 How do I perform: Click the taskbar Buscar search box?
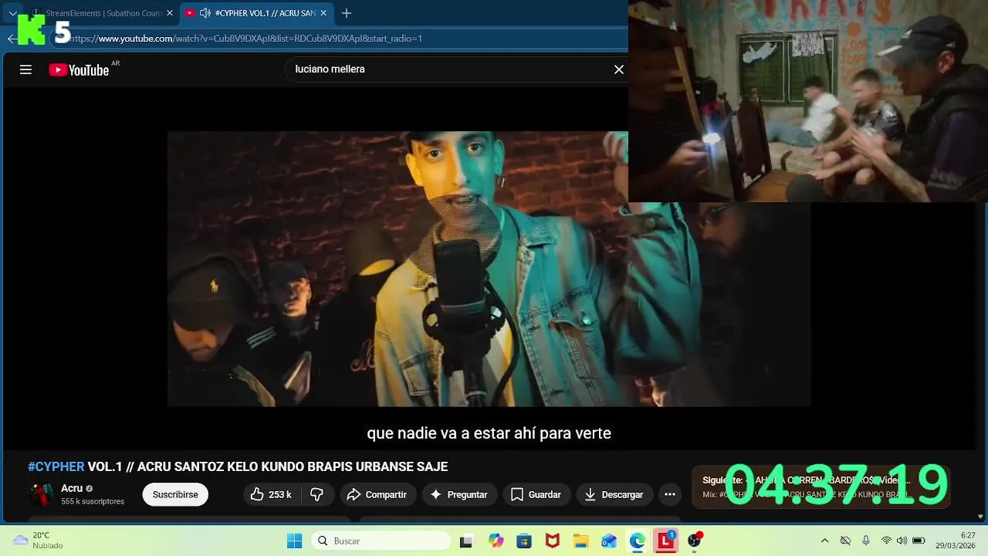click(381, 541)
